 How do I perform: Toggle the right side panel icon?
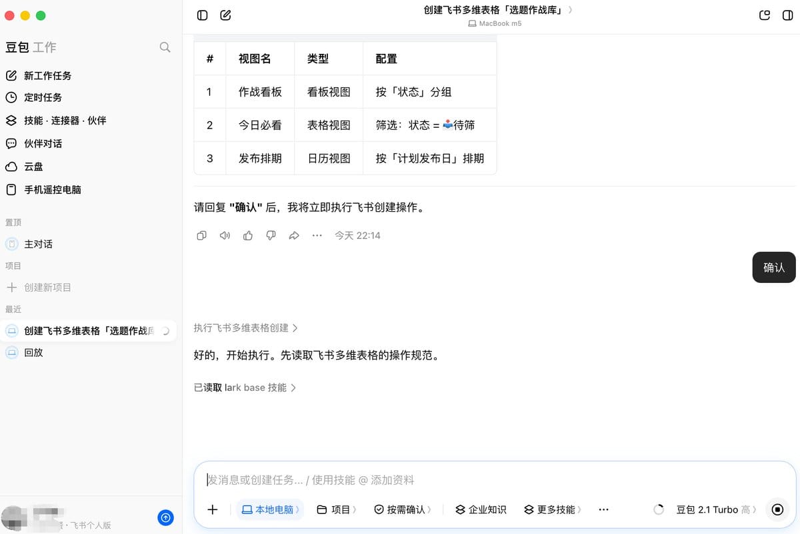787,15
